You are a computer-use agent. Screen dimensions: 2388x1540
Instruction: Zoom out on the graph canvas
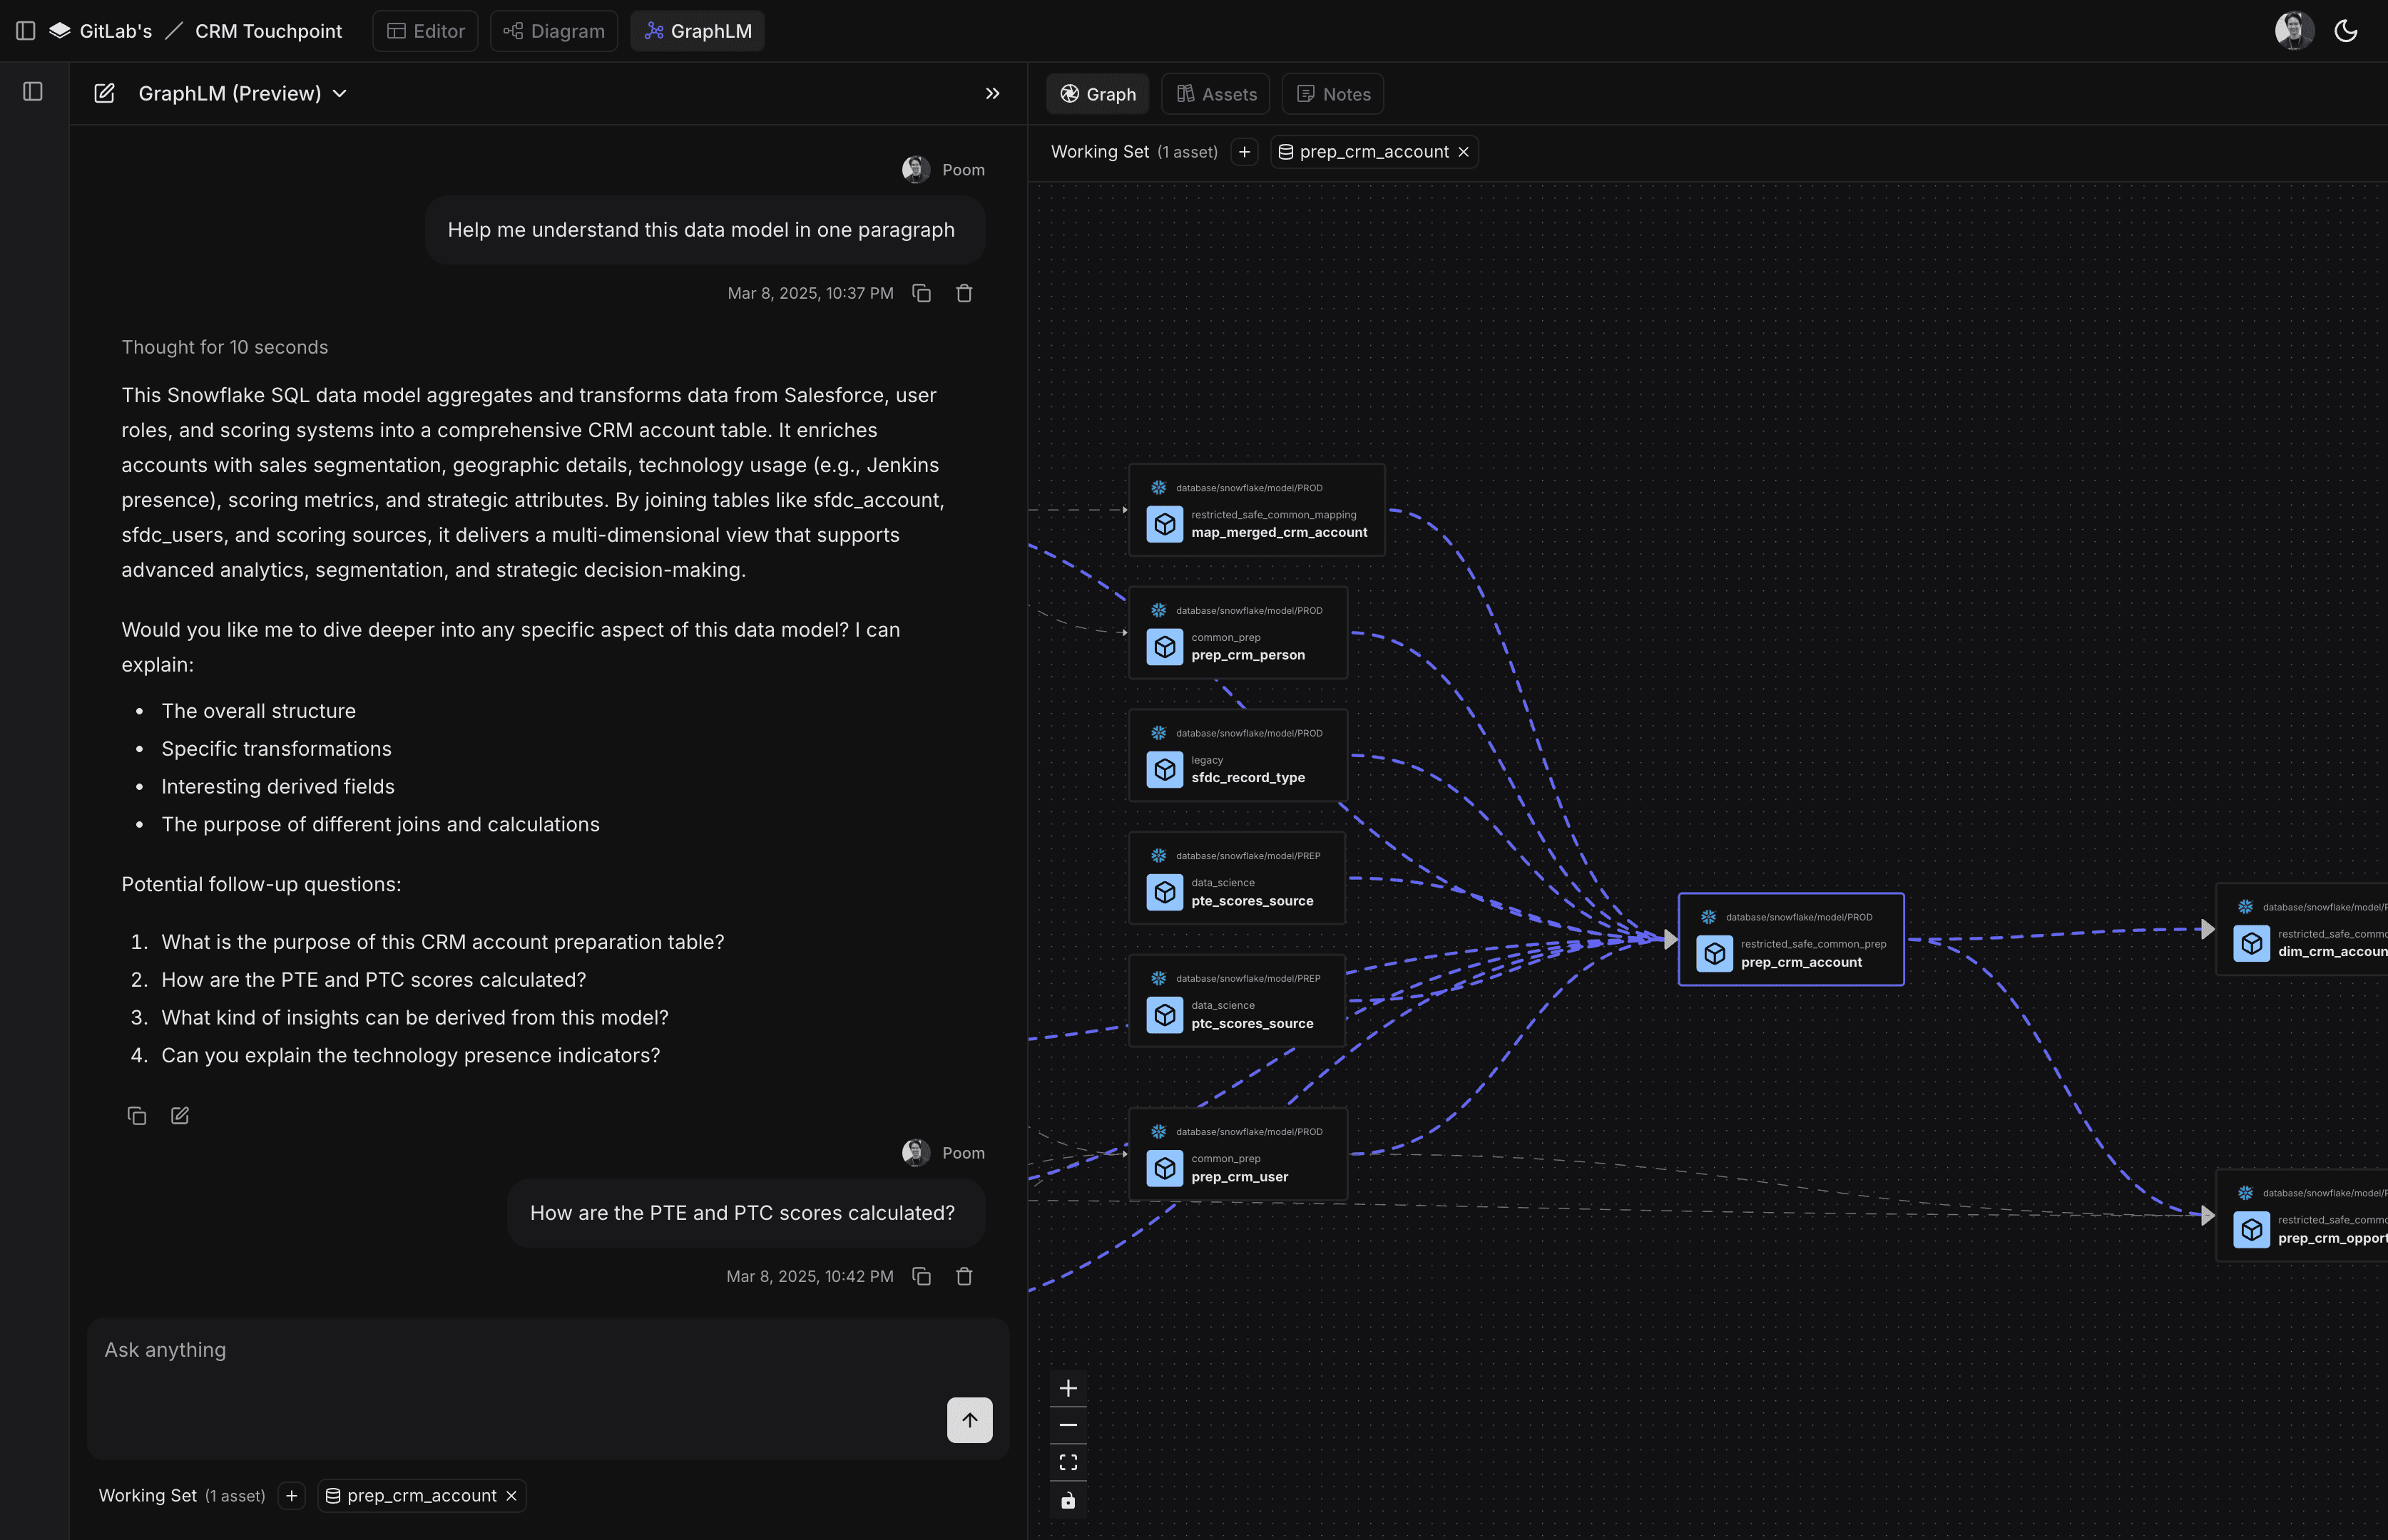[1068, 1424]
